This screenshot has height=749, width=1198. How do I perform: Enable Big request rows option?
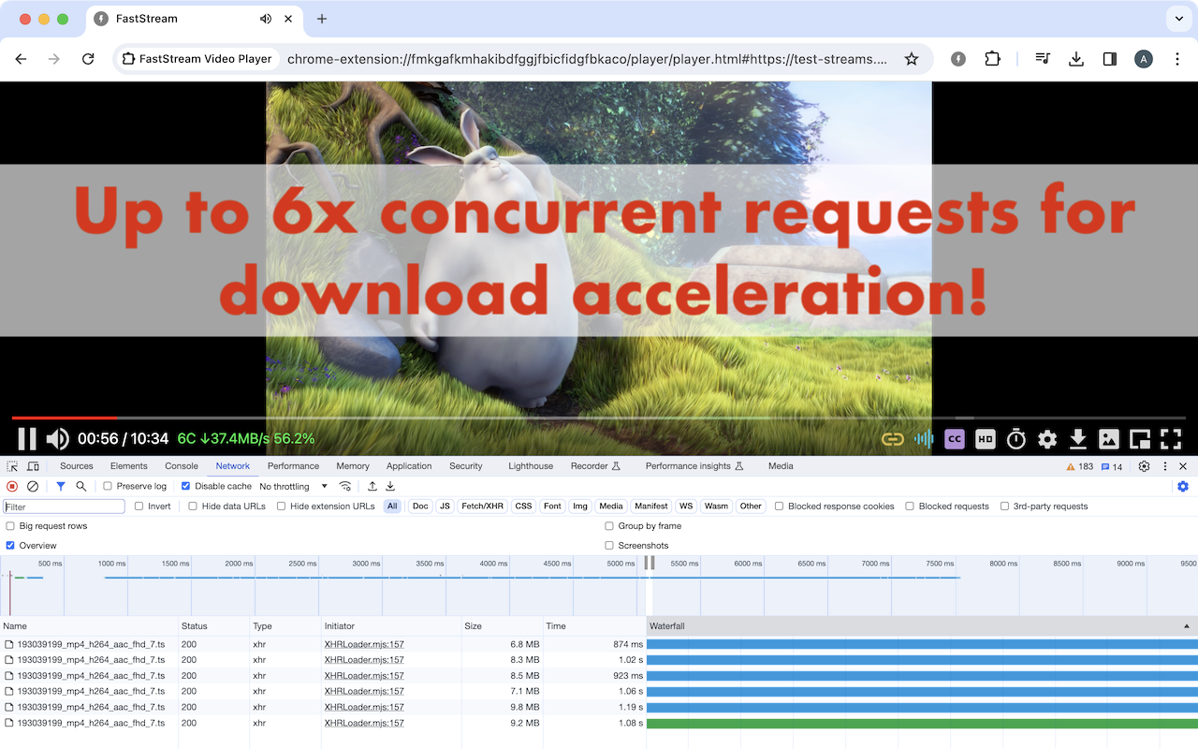[10, 526]
